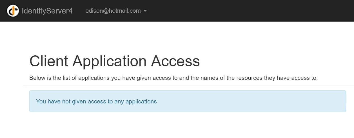Click the Client Application Access heading
354x138 pixels.
point(114,61)
